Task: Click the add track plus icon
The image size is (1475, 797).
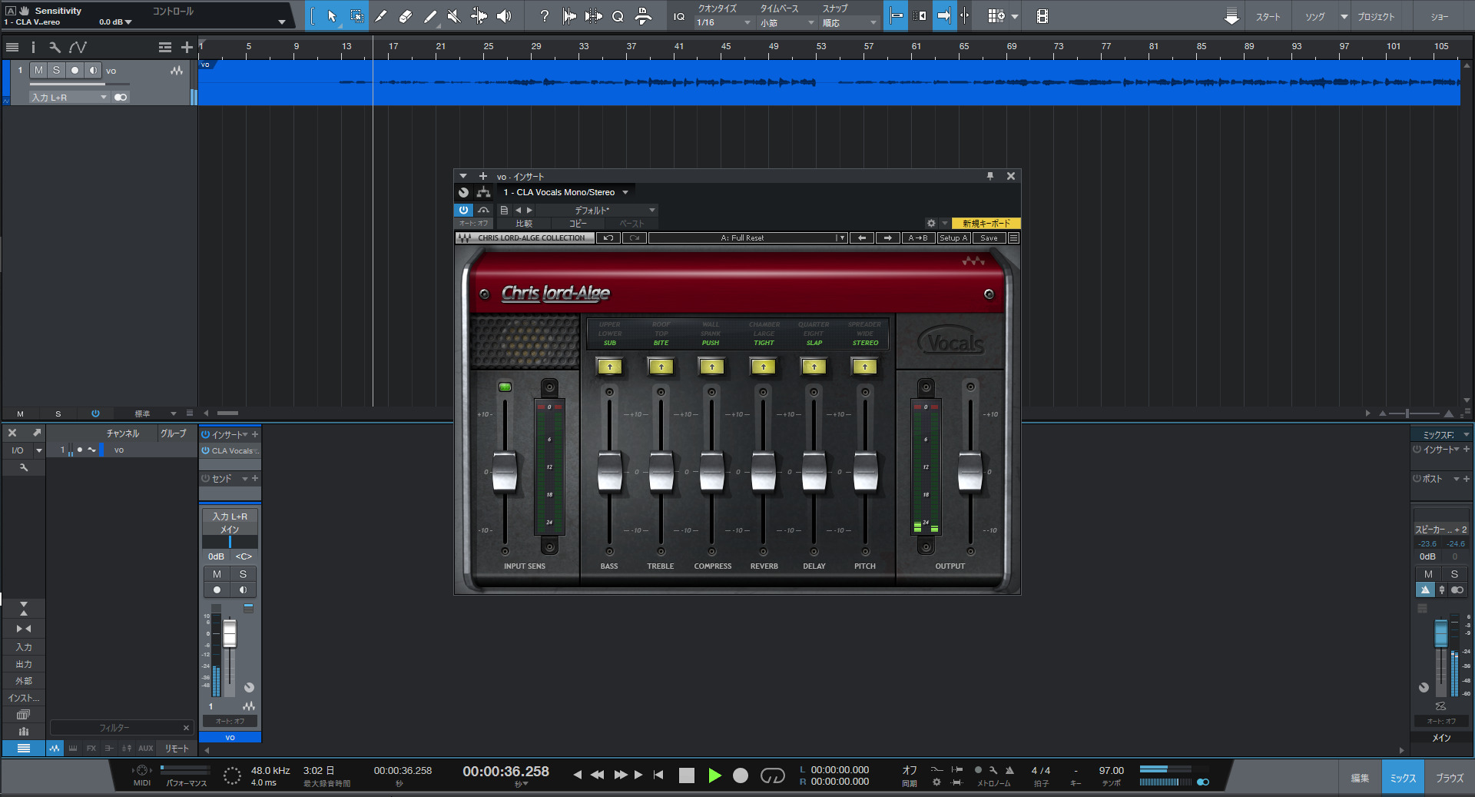Action: [x=187, y=48]
